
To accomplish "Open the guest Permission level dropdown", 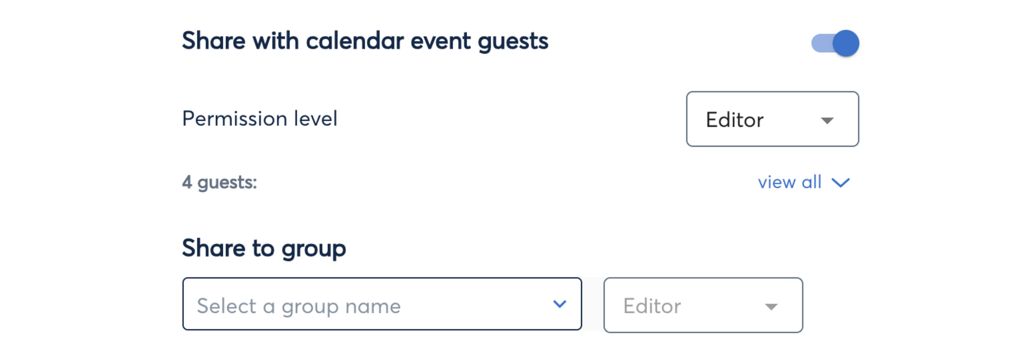I will (x=772, y=119).
